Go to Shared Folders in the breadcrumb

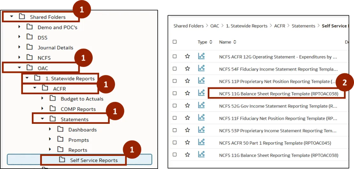189,26
